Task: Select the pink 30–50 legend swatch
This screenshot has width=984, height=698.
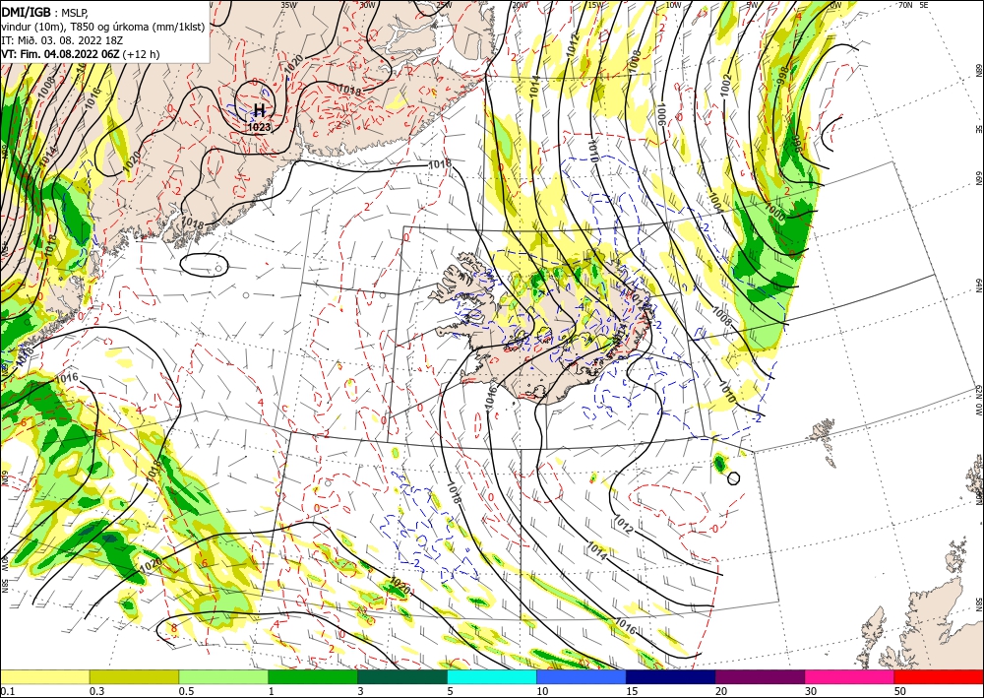Action: pyautogui.click(x=850, y=676)
